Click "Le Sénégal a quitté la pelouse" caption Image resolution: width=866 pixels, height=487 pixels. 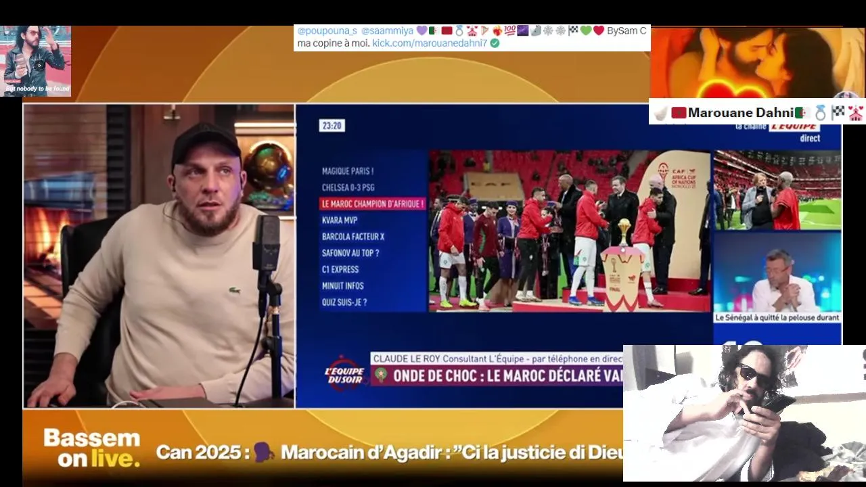point(777,317)
